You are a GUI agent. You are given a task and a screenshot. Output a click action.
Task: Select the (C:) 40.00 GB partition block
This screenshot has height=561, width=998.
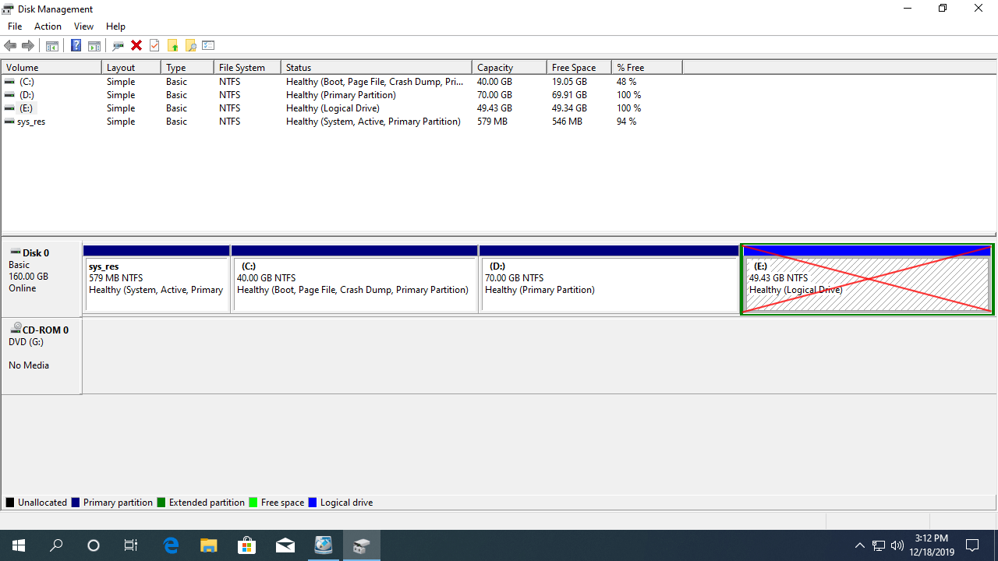355,284
